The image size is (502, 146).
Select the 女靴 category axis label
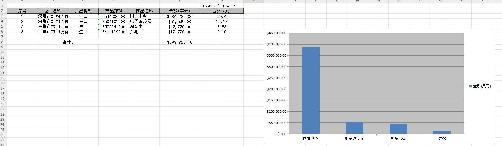click(x=442, y=138)
